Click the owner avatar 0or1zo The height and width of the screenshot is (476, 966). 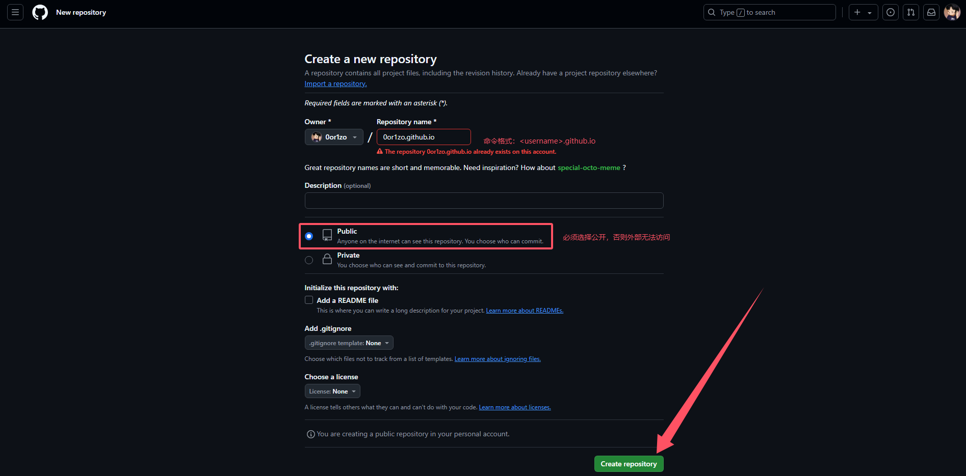tap(317, 137)
